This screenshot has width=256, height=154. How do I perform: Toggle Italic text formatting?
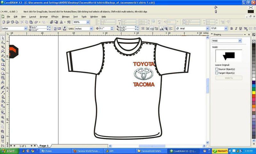click(236, 29)
